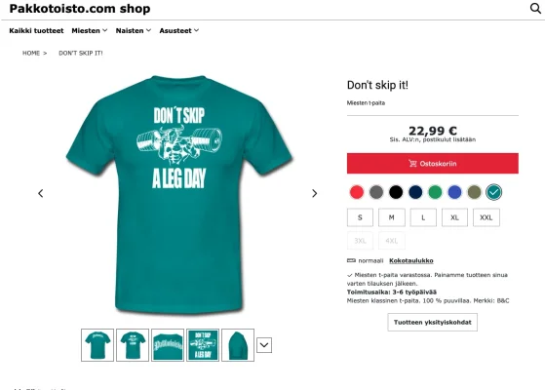Select size XL
545x390 pixels.
[x=454, y=217]
